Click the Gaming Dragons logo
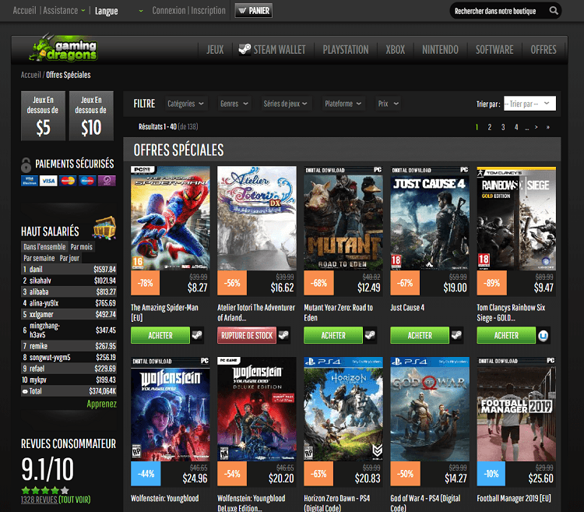Image resolution: width=584 pixels, height=512 pixels. (64, 49)
